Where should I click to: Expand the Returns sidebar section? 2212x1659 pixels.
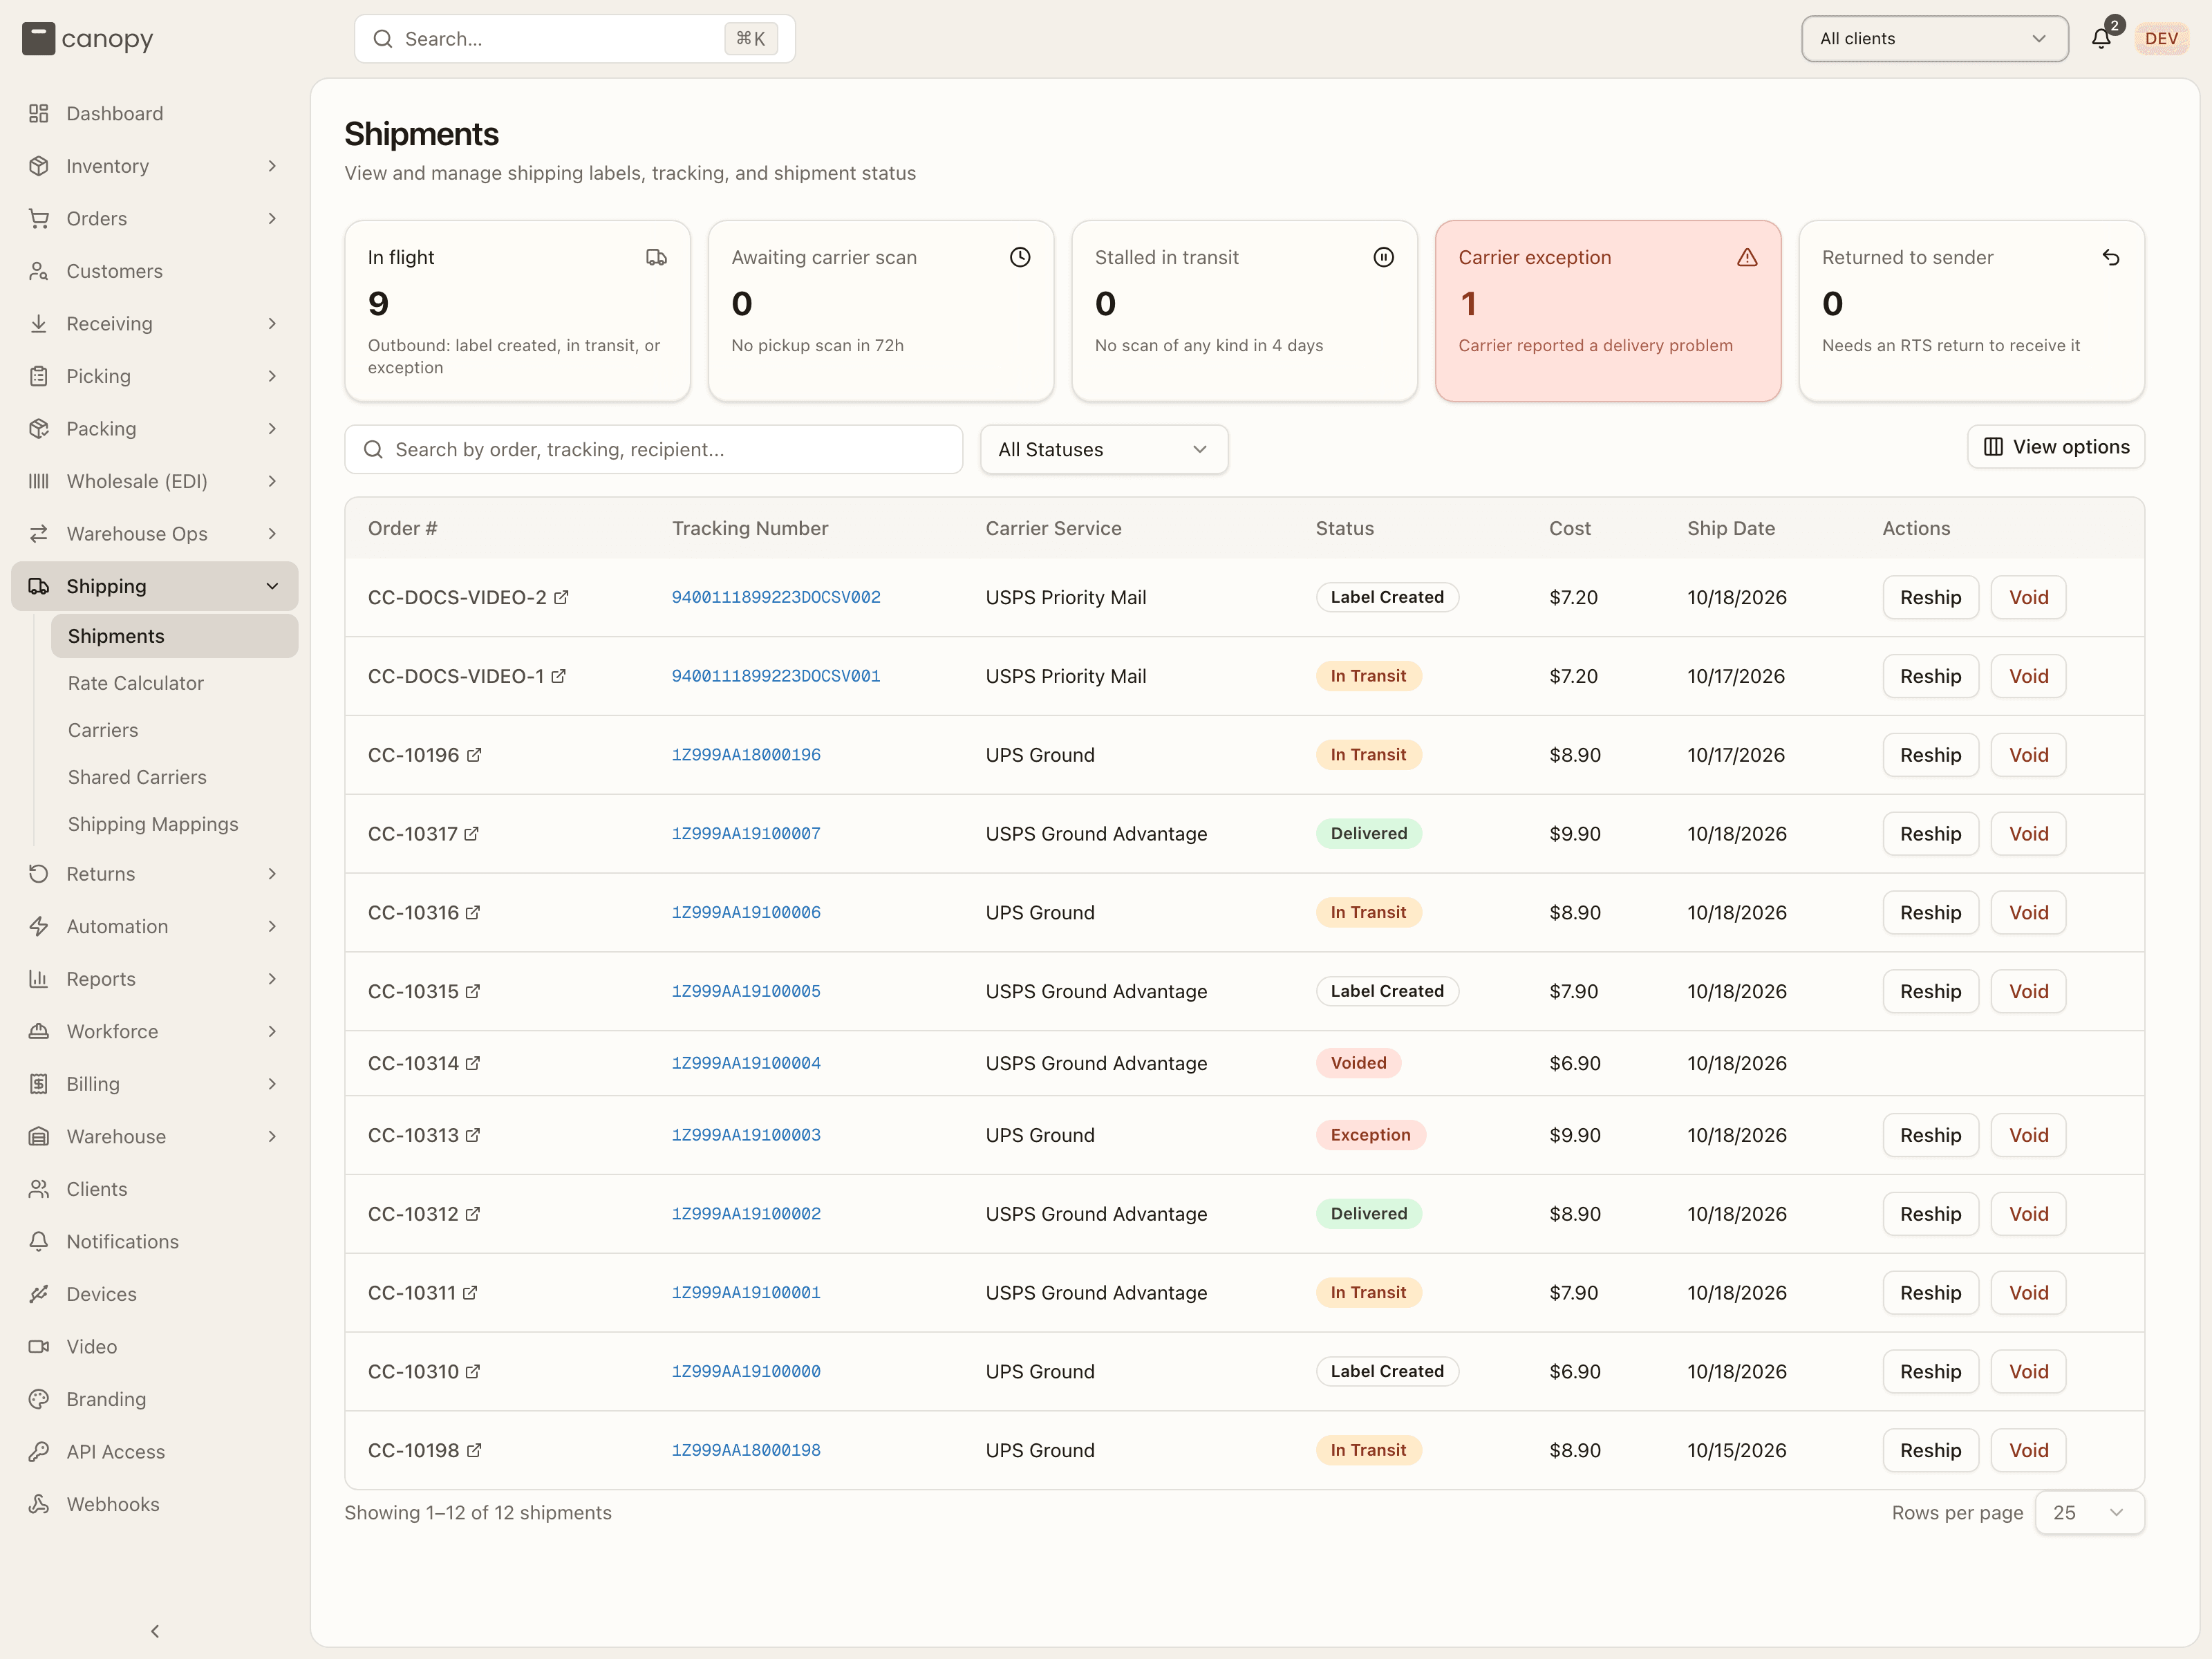click(155, 874)
